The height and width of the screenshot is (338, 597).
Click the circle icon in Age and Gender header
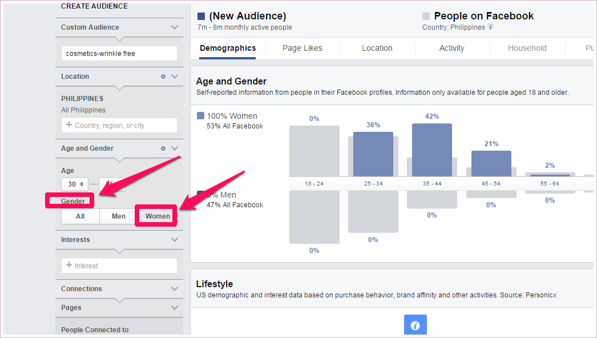163,148
